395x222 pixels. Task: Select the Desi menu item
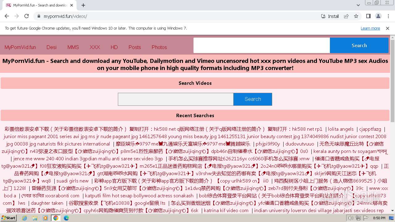click(52, 47)
